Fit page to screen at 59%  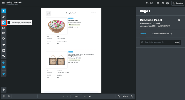[125, 96]
